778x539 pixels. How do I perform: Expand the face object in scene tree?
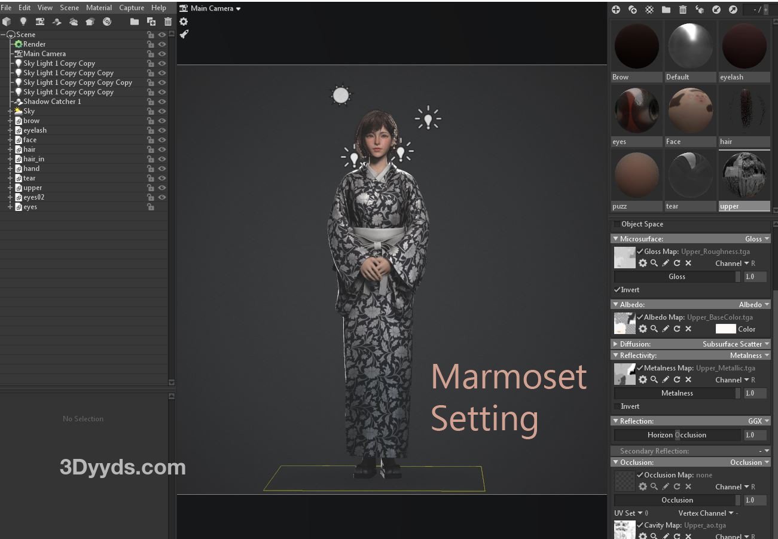coord(10,140)
